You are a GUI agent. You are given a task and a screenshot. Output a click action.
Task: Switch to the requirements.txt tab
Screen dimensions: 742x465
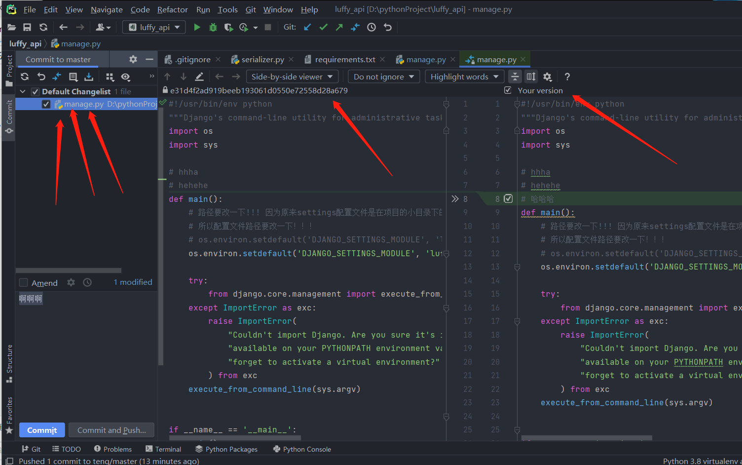pos(345,59)
